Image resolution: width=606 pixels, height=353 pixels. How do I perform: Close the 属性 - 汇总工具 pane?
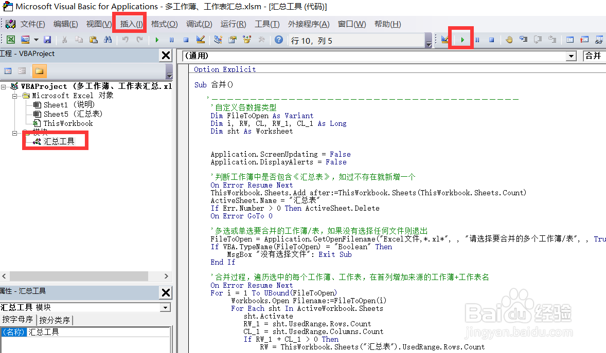point(166,293)
